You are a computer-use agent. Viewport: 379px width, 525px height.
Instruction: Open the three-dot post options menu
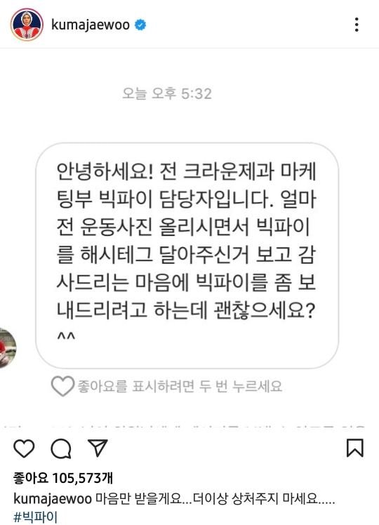[x=357, y=25]
